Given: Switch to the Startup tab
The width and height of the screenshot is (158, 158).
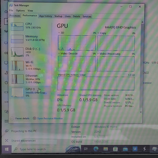Looking at the screenshot, I should (x=58, y=16).
